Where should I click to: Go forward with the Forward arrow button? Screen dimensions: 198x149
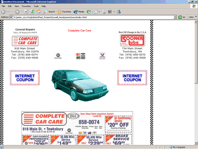[17, 12]
